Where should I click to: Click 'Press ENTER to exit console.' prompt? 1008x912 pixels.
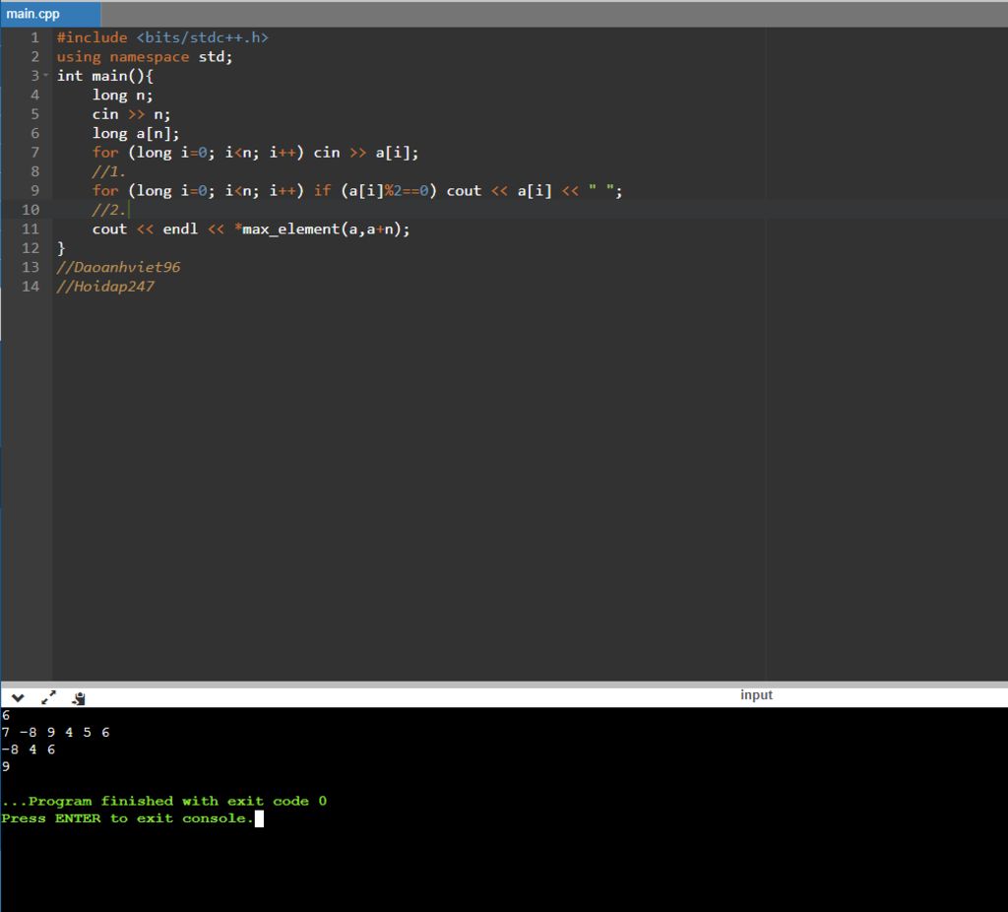click(x=127, y=818)
